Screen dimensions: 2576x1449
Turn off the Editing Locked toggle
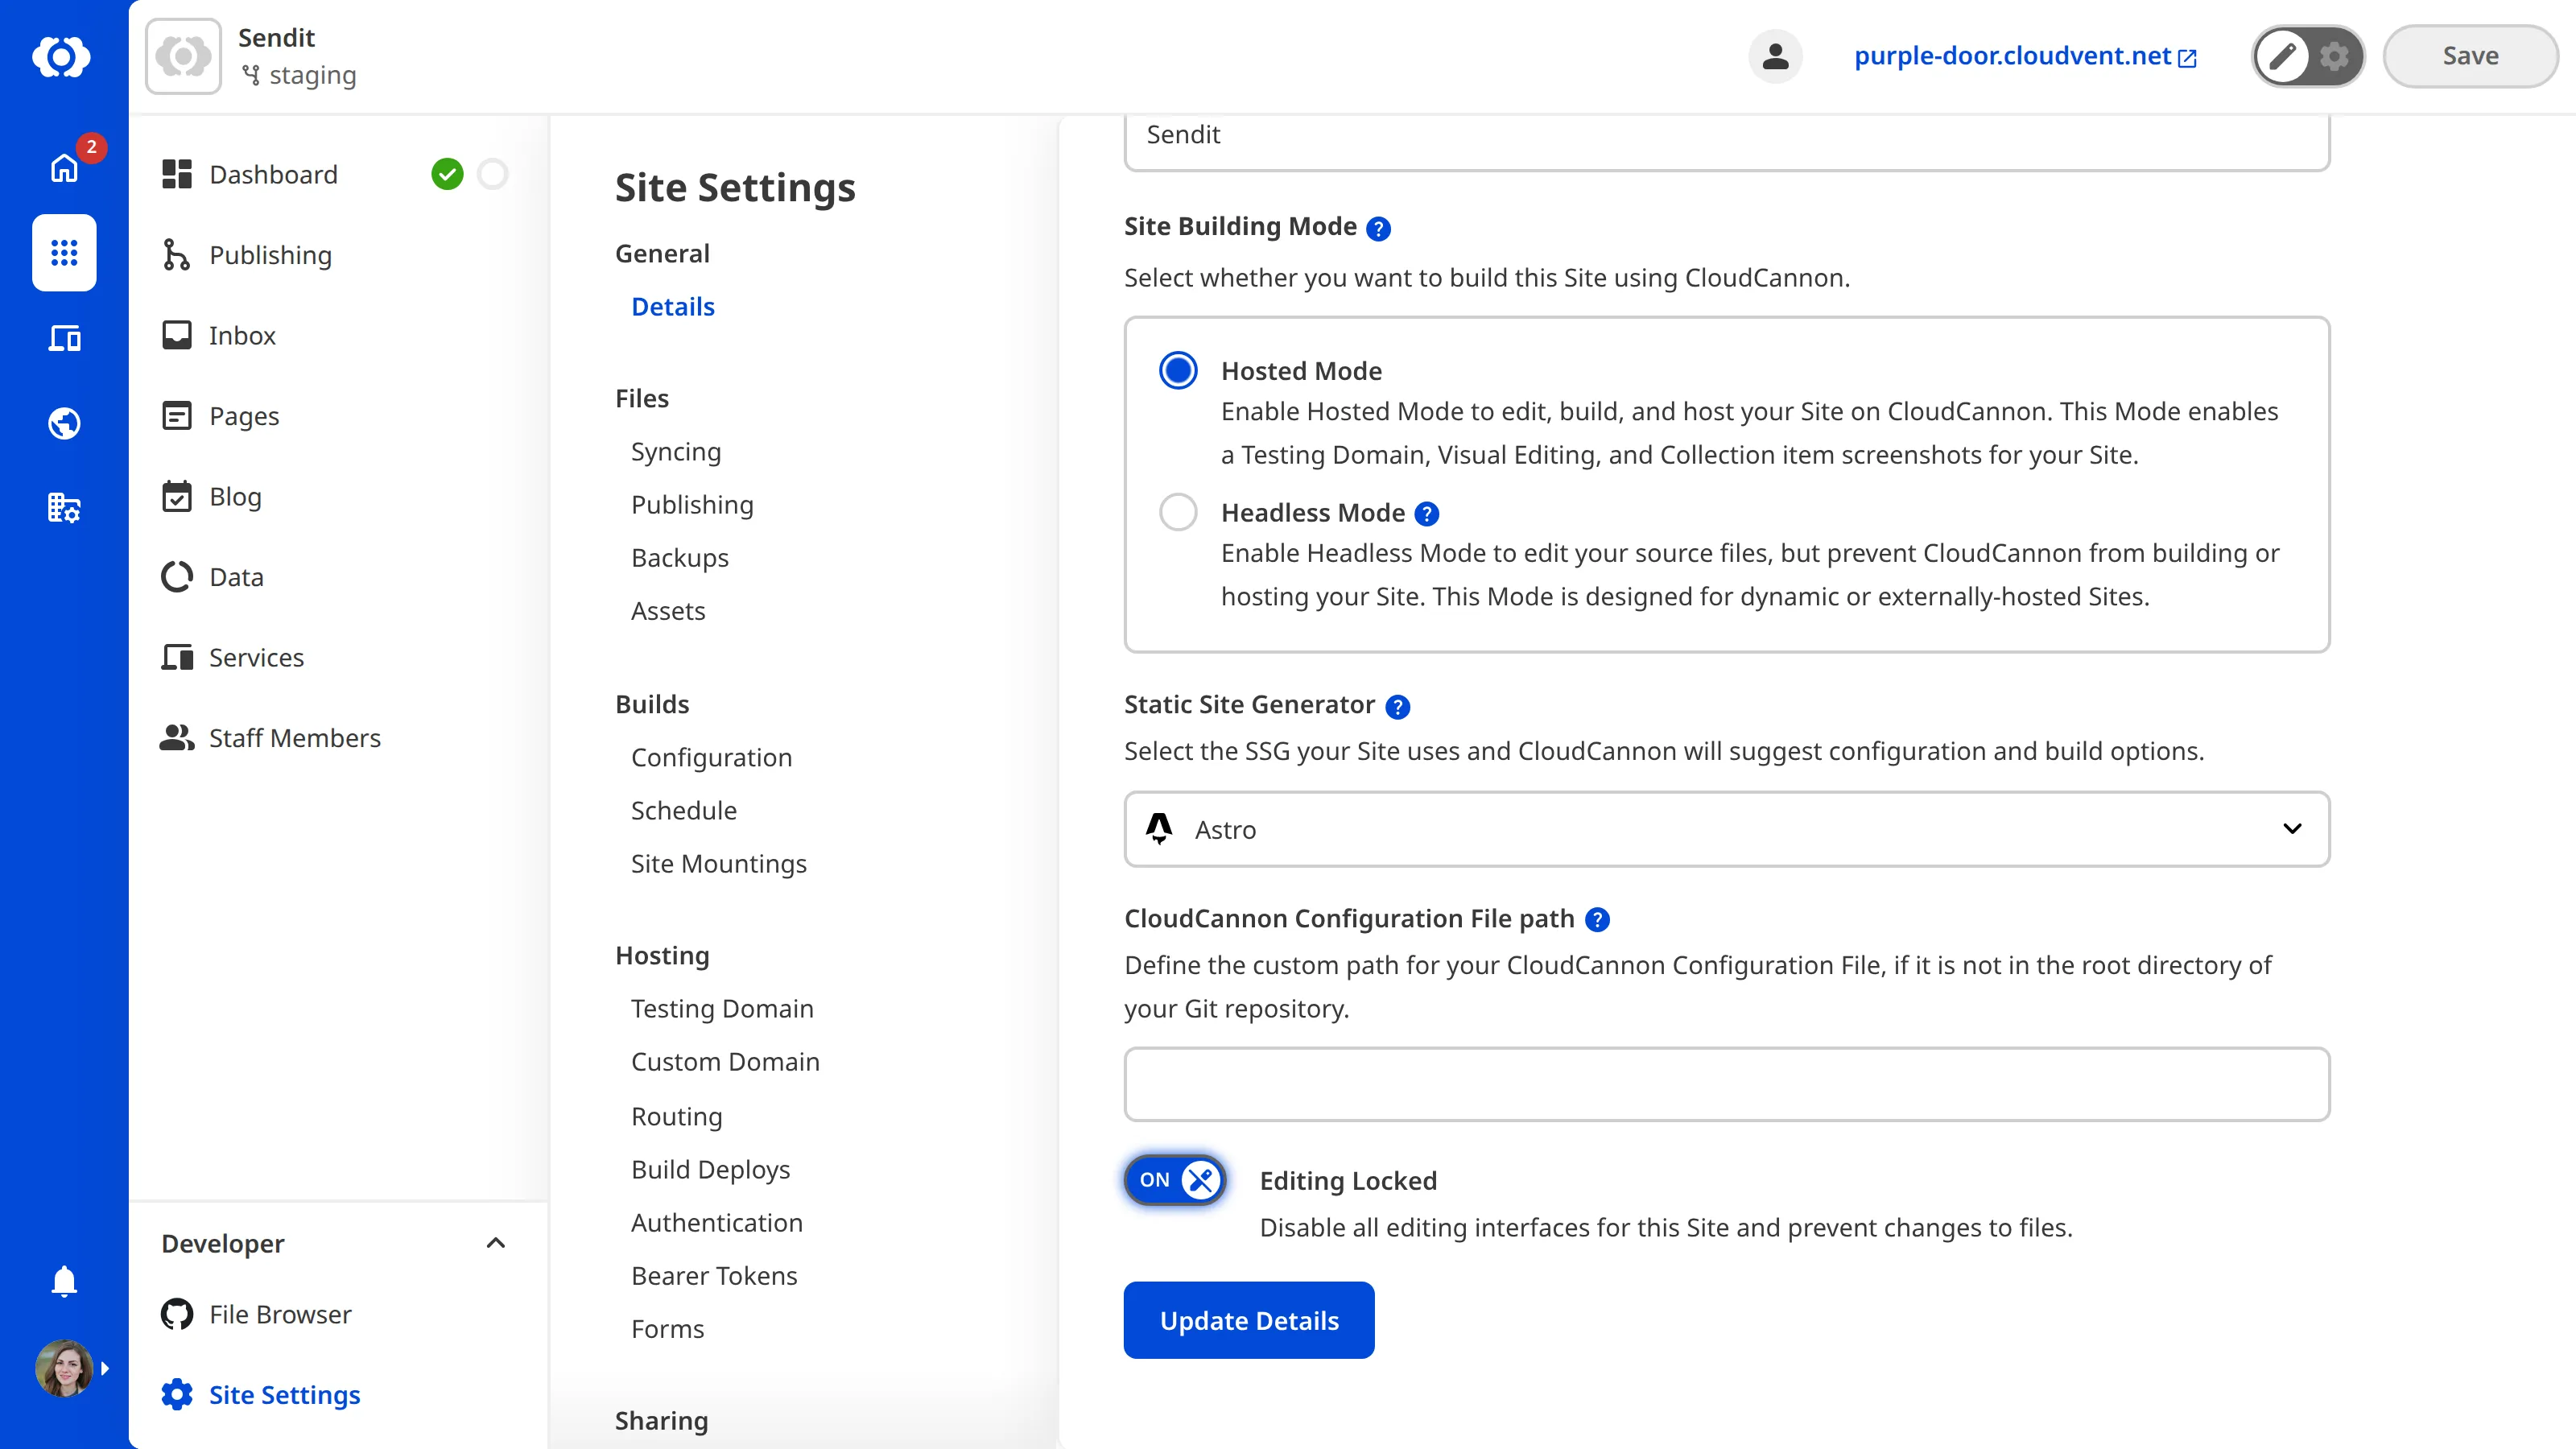pyautogui.click(x=1174, y=1180)
